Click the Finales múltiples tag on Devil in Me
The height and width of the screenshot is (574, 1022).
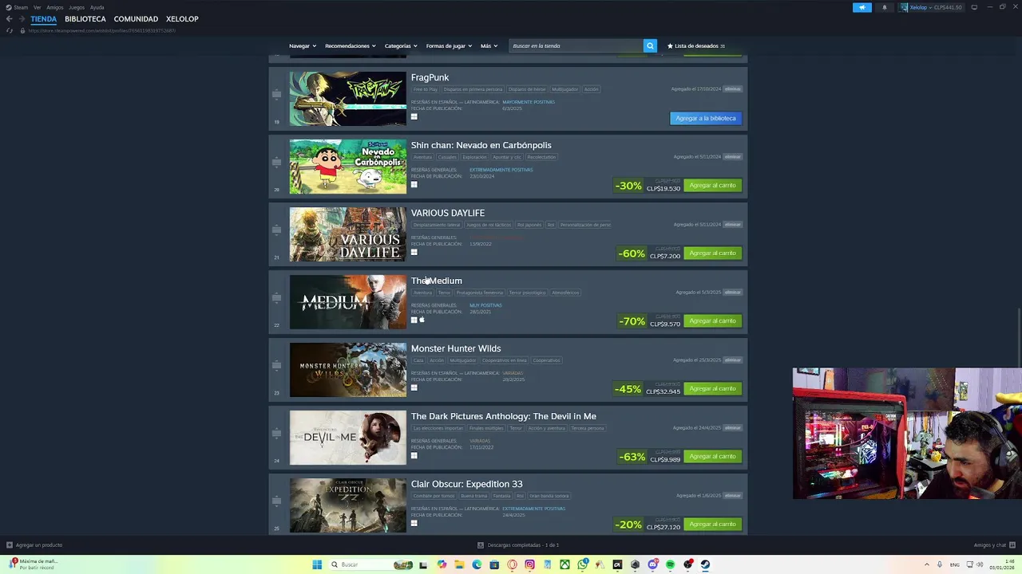coord(486,428)
